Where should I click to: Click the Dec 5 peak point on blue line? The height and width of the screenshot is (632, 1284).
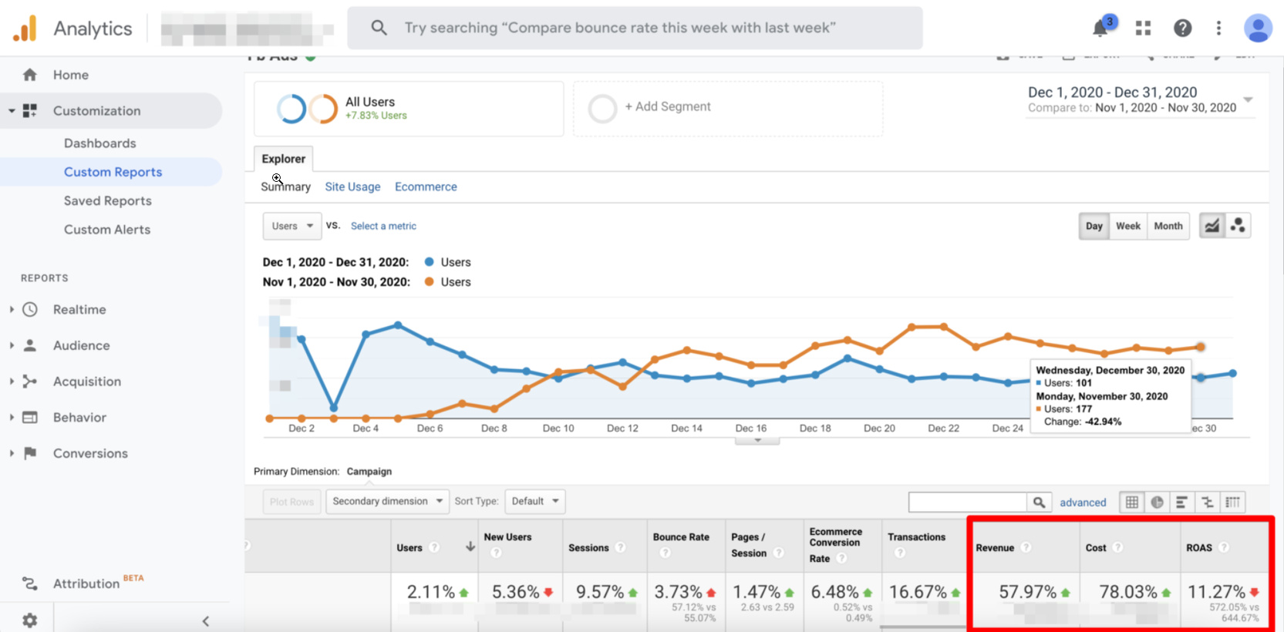[398, 324]
